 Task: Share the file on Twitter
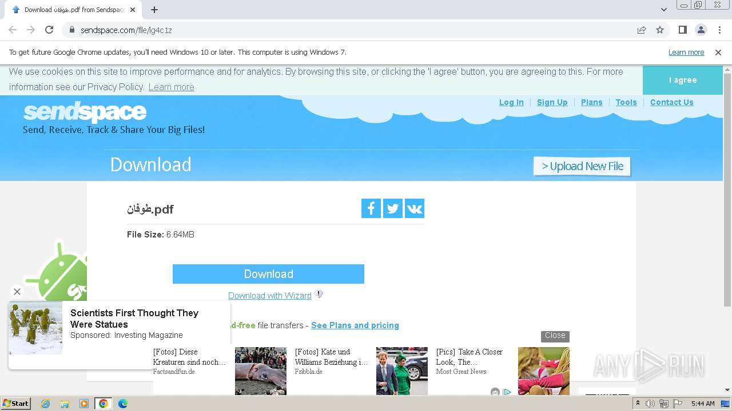pos(393,208)
